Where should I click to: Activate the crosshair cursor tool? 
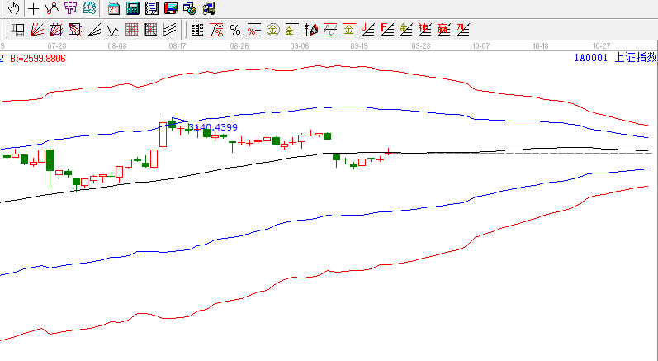pyautogui.click(x=33, y=9)
